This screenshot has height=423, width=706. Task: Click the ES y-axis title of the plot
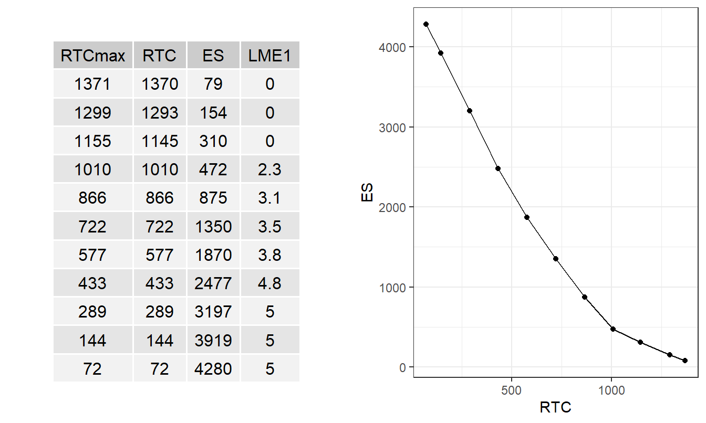pyautogui.click(x=366, y=192)
